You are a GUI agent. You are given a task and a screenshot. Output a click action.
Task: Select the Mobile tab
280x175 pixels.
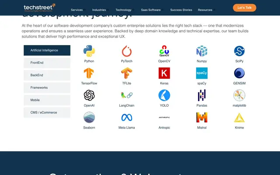47,100
